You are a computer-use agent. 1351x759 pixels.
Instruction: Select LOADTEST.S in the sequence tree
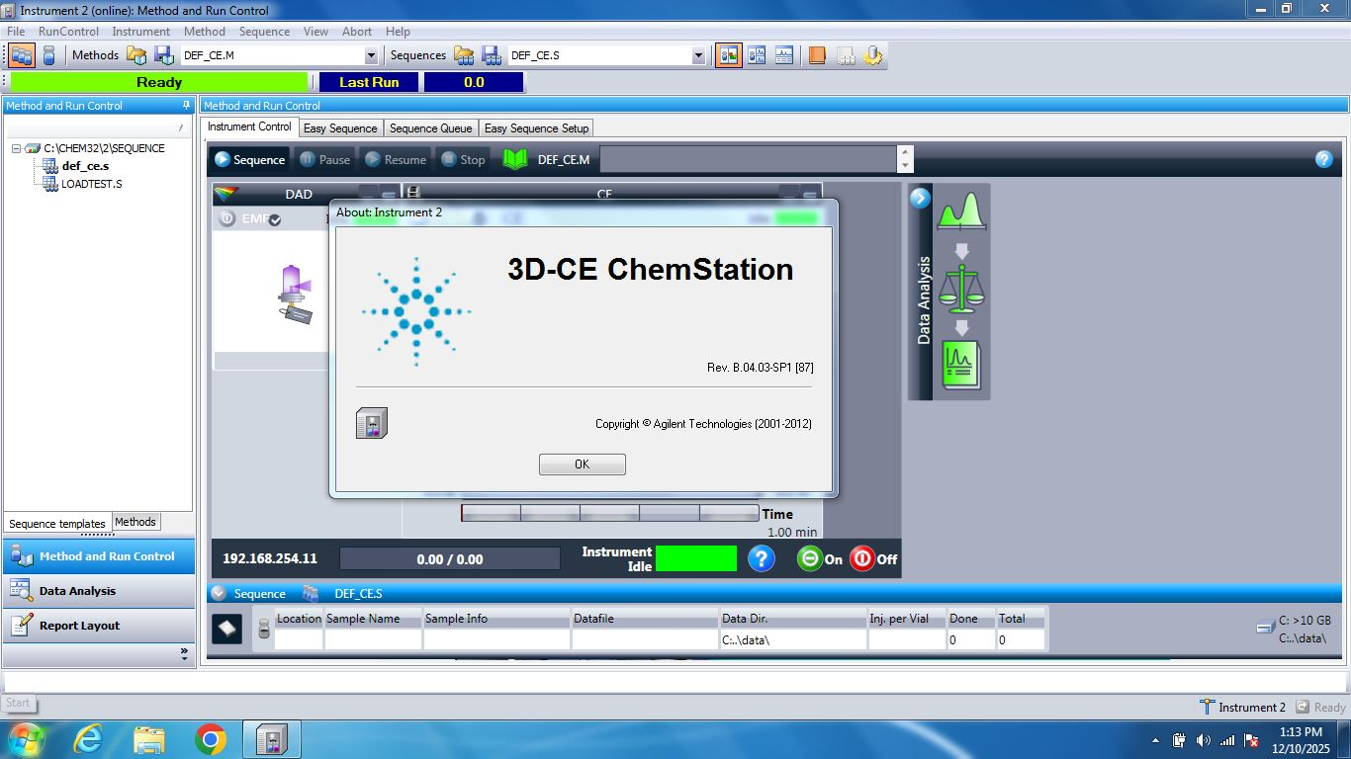[91, 184]
